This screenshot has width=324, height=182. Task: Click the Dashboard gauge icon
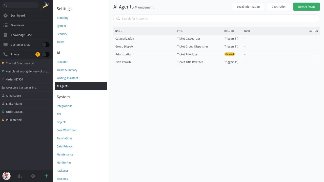(6, 16)
